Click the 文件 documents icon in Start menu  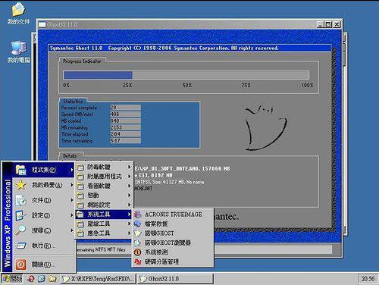[x=20, y=200]
